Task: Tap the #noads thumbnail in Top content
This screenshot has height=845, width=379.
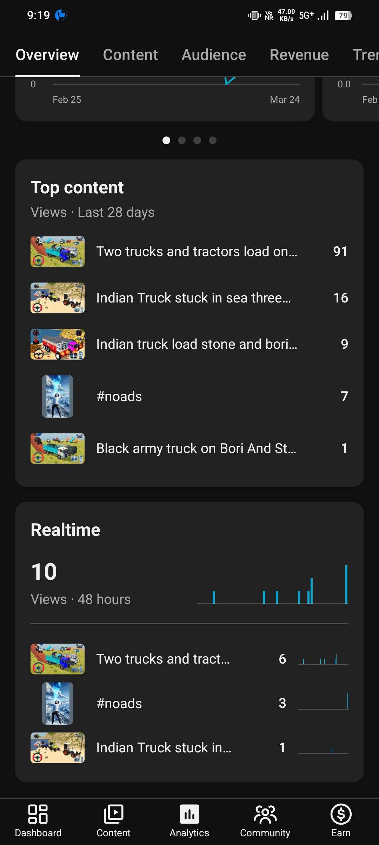Action: (x=58, y=396)
